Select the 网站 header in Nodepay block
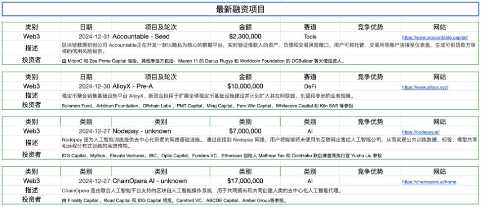This screenshot has width=481, height=207. tap(439, 122)
